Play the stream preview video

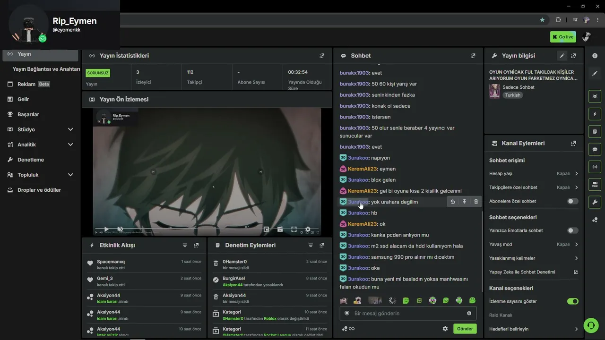(x=106, y=229)
